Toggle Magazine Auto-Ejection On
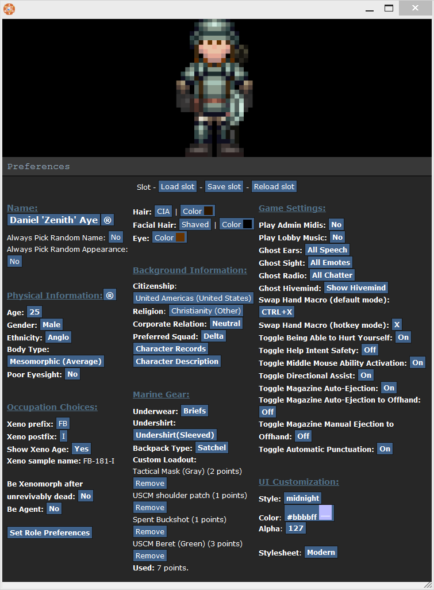434x590 pixels. [x=389, y=388]
